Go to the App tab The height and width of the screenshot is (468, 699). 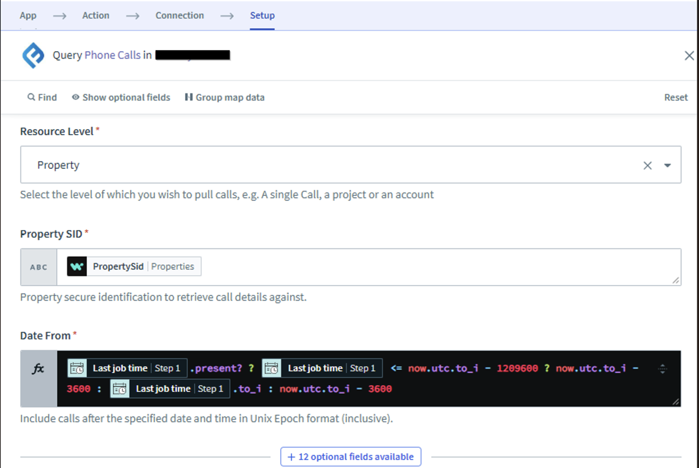click(x=28, y=15)
